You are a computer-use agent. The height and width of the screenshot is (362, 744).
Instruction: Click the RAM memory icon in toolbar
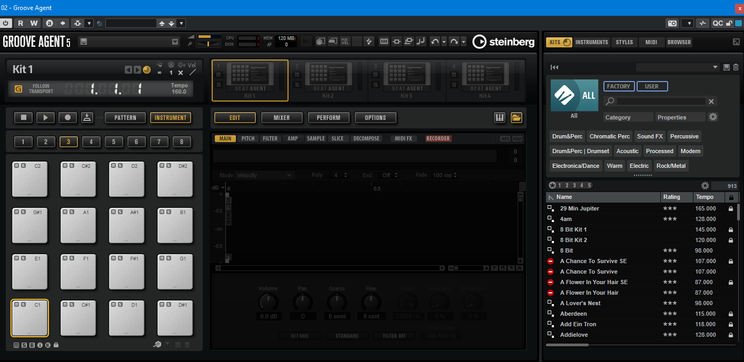click(x=384, y=41)
